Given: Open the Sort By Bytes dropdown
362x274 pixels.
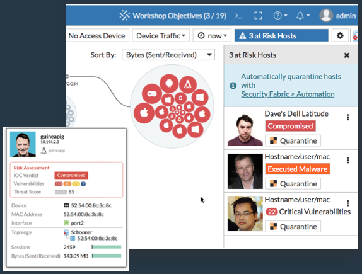Looking at the screenshot, I should (168, 55).
